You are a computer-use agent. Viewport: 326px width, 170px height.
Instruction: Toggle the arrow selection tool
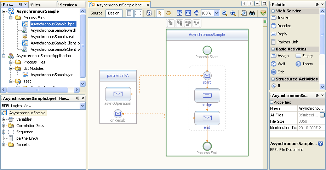pos(160,13)
